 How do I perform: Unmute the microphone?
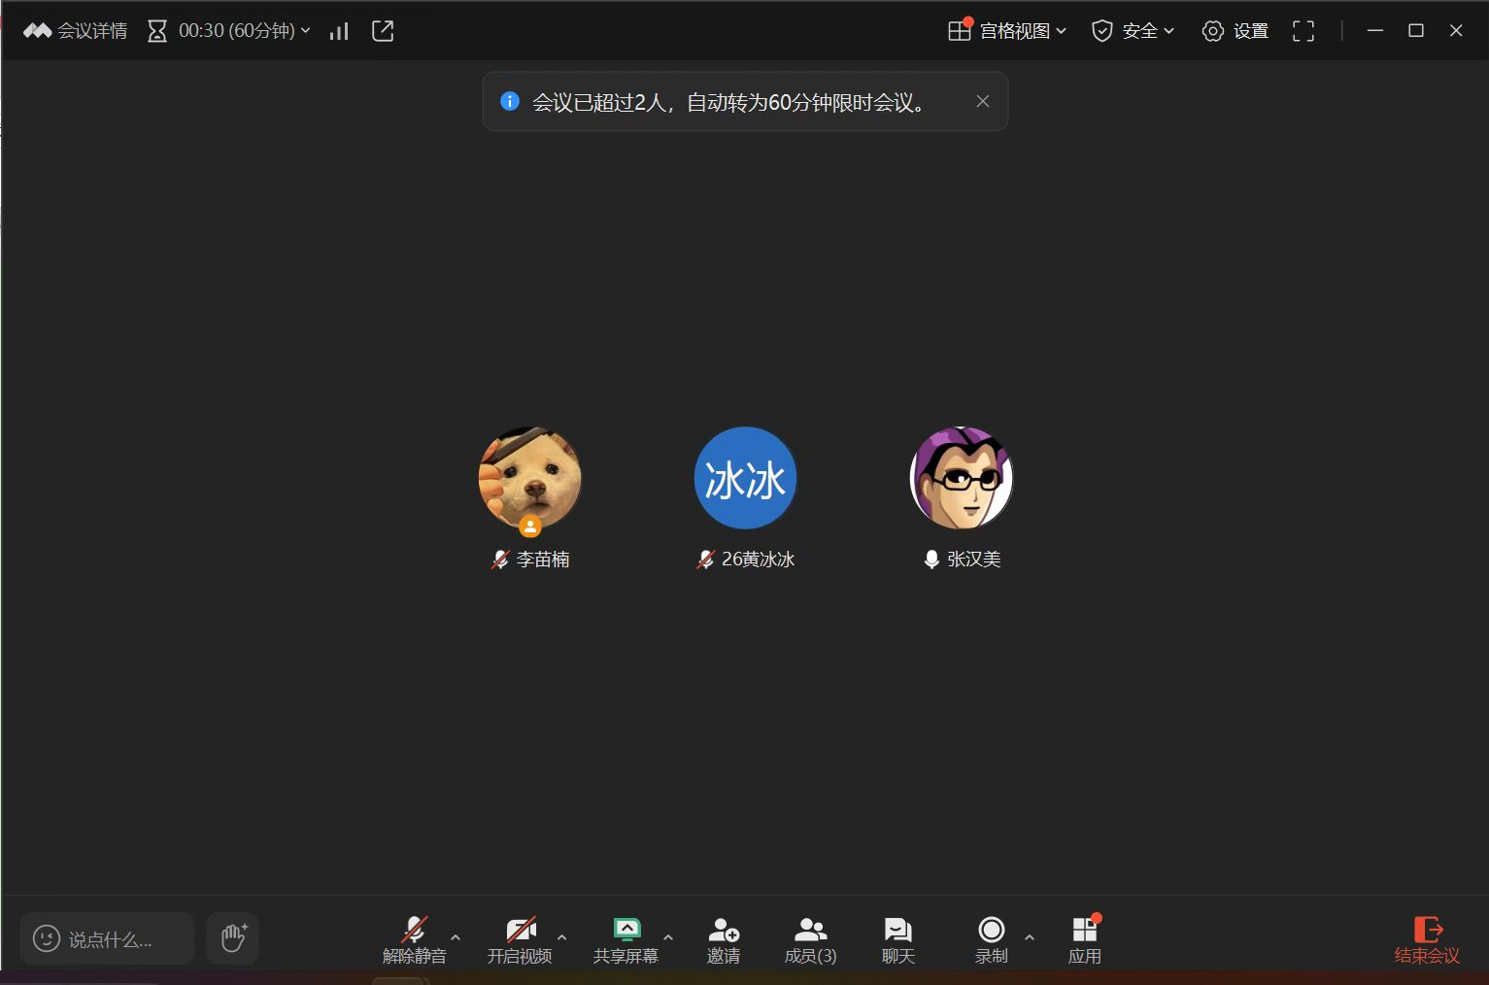coord(415,939)
